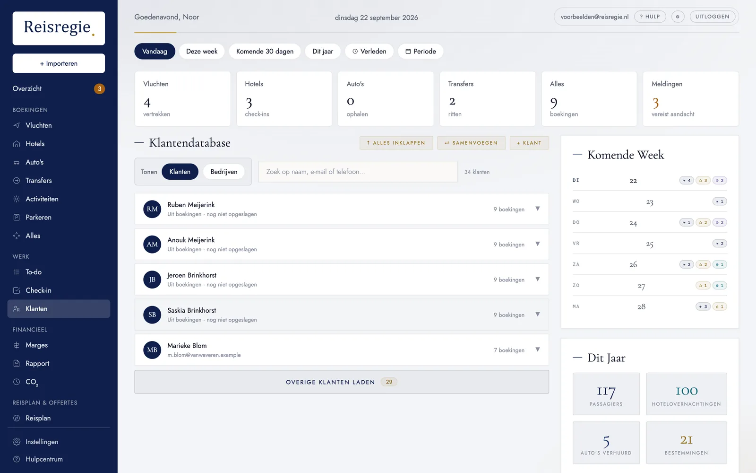756x473 pixels.
Task: Click the Uitloggen button
Action: (x=712, y=17)
